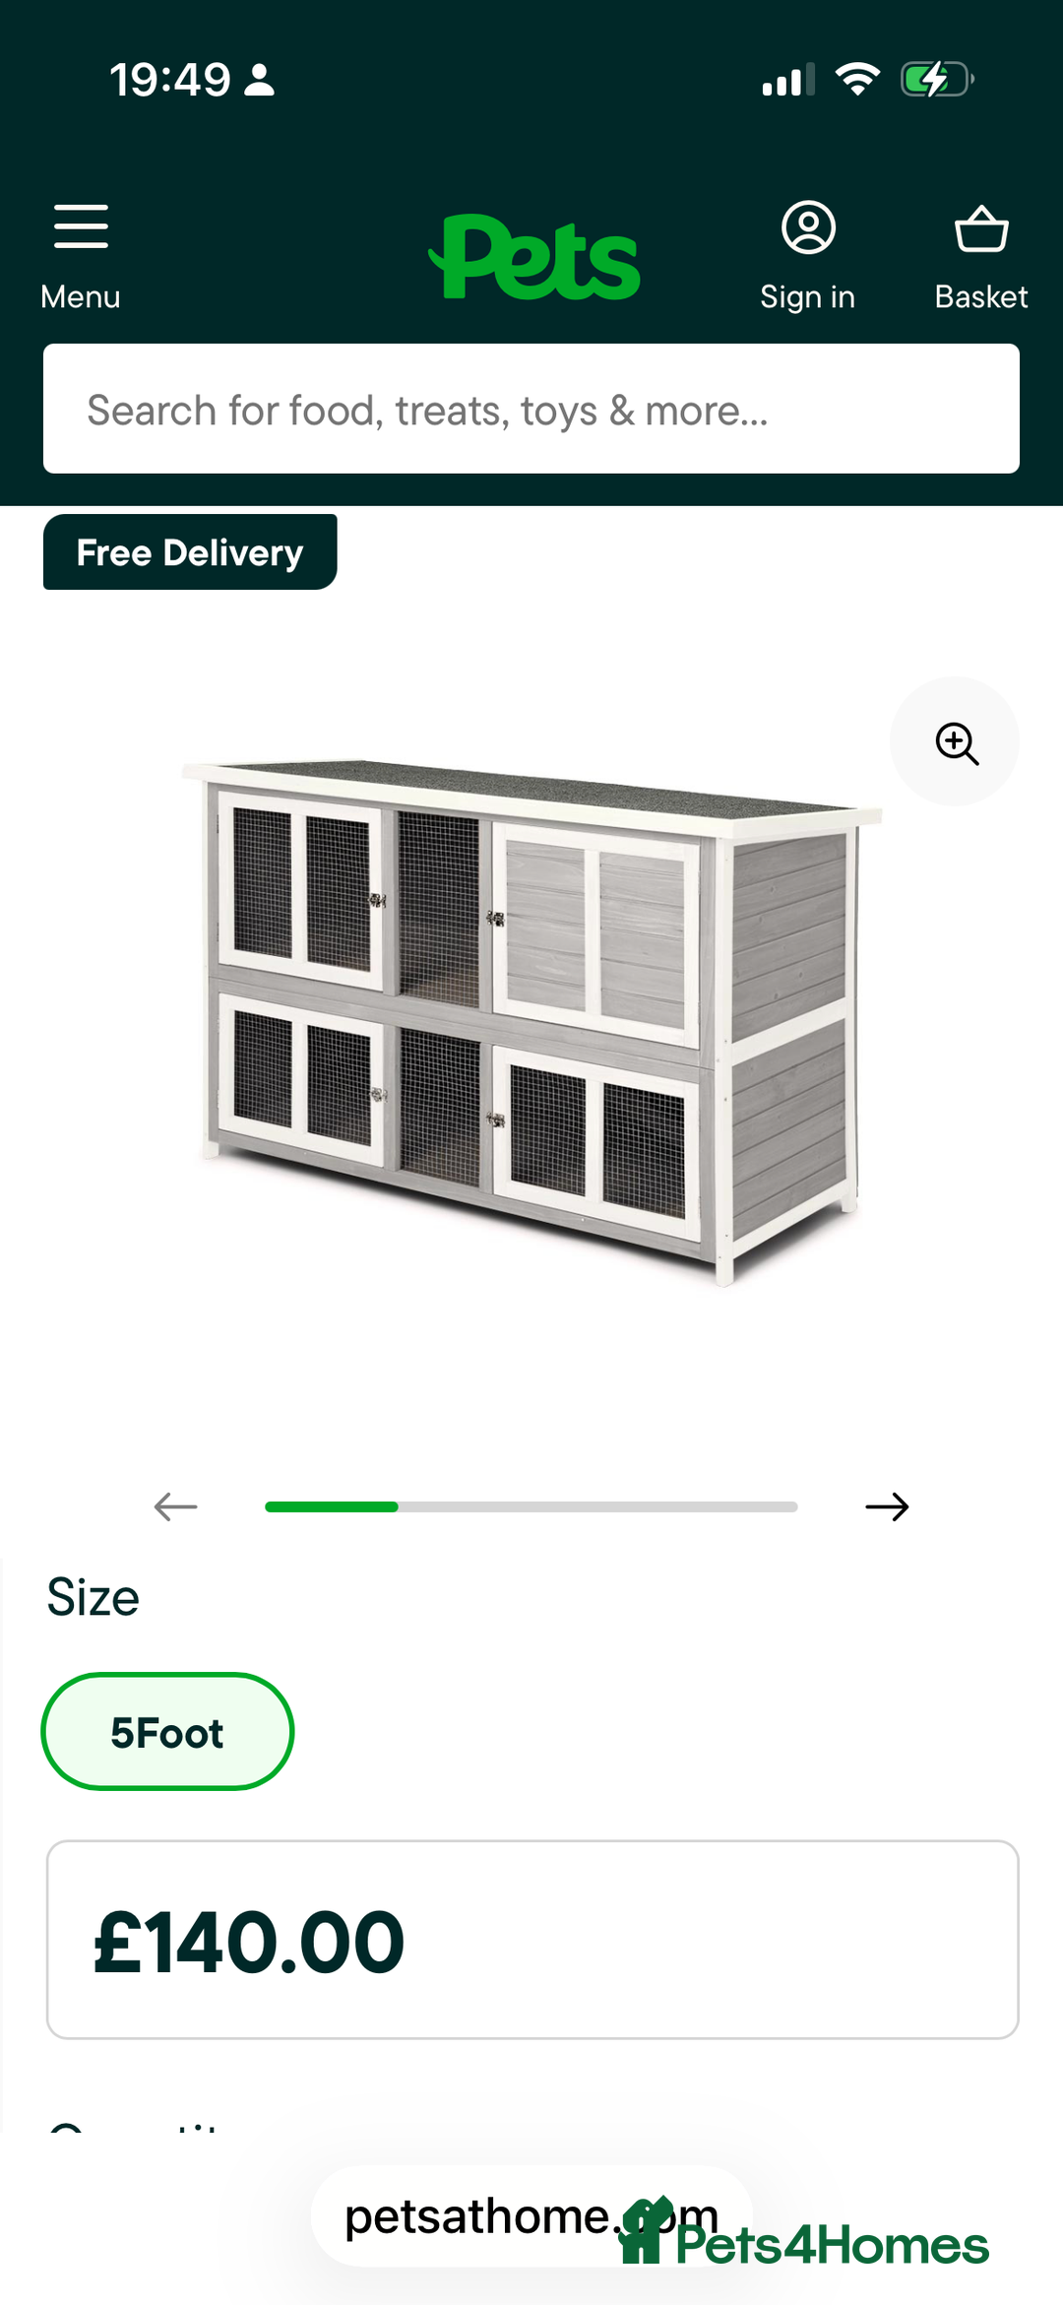Select the 5Foot size option
This screenshot has height=2305, width=1063.
pyautogui.click(x=167, y=1732)
